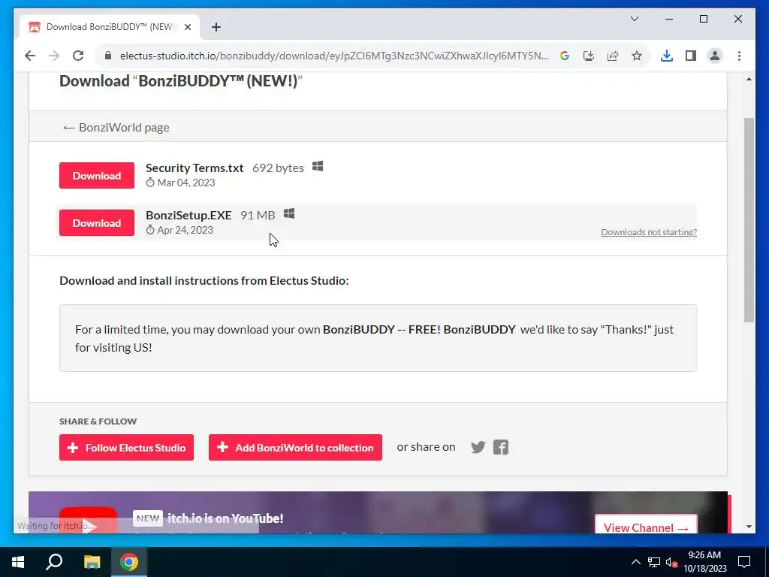
Task: Go back using browser back arrow
Action: point(30,56)
